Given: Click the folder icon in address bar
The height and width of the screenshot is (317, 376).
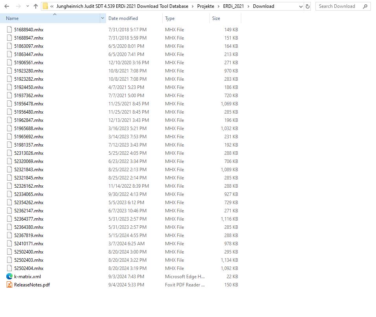Looking at the screenshot, I should point(45,6).
